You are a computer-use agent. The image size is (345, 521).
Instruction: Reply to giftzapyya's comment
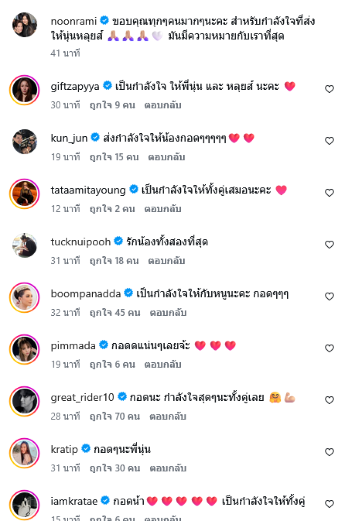(x=163, y=105)
